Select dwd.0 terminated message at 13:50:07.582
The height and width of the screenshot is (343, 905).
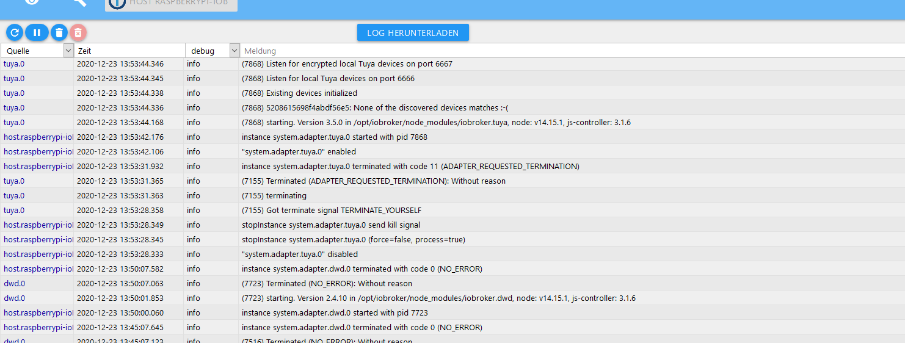(x=362, y=269)
